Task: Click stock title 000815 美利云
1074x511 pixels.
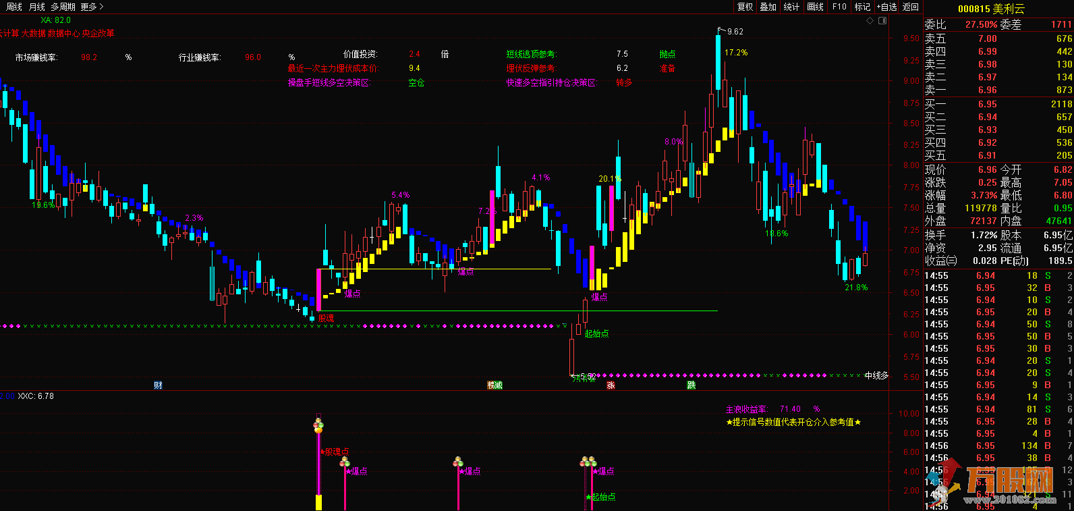Action: click(991, 9)
